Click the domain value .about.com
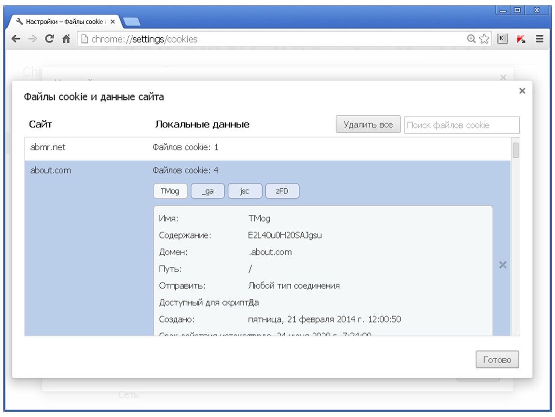555x417 pixels. tap(270, 252)
